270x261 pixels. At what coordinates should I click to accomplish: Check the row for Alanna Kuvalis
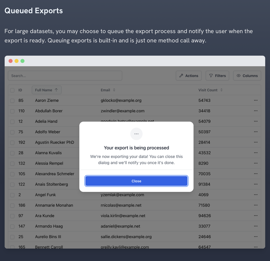[12, 153]
